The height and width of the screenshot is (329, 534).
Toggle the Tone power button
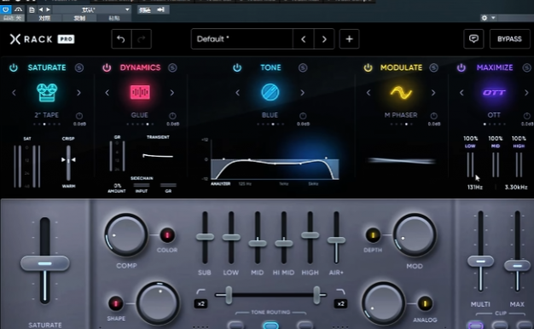(x=237, y=67)
